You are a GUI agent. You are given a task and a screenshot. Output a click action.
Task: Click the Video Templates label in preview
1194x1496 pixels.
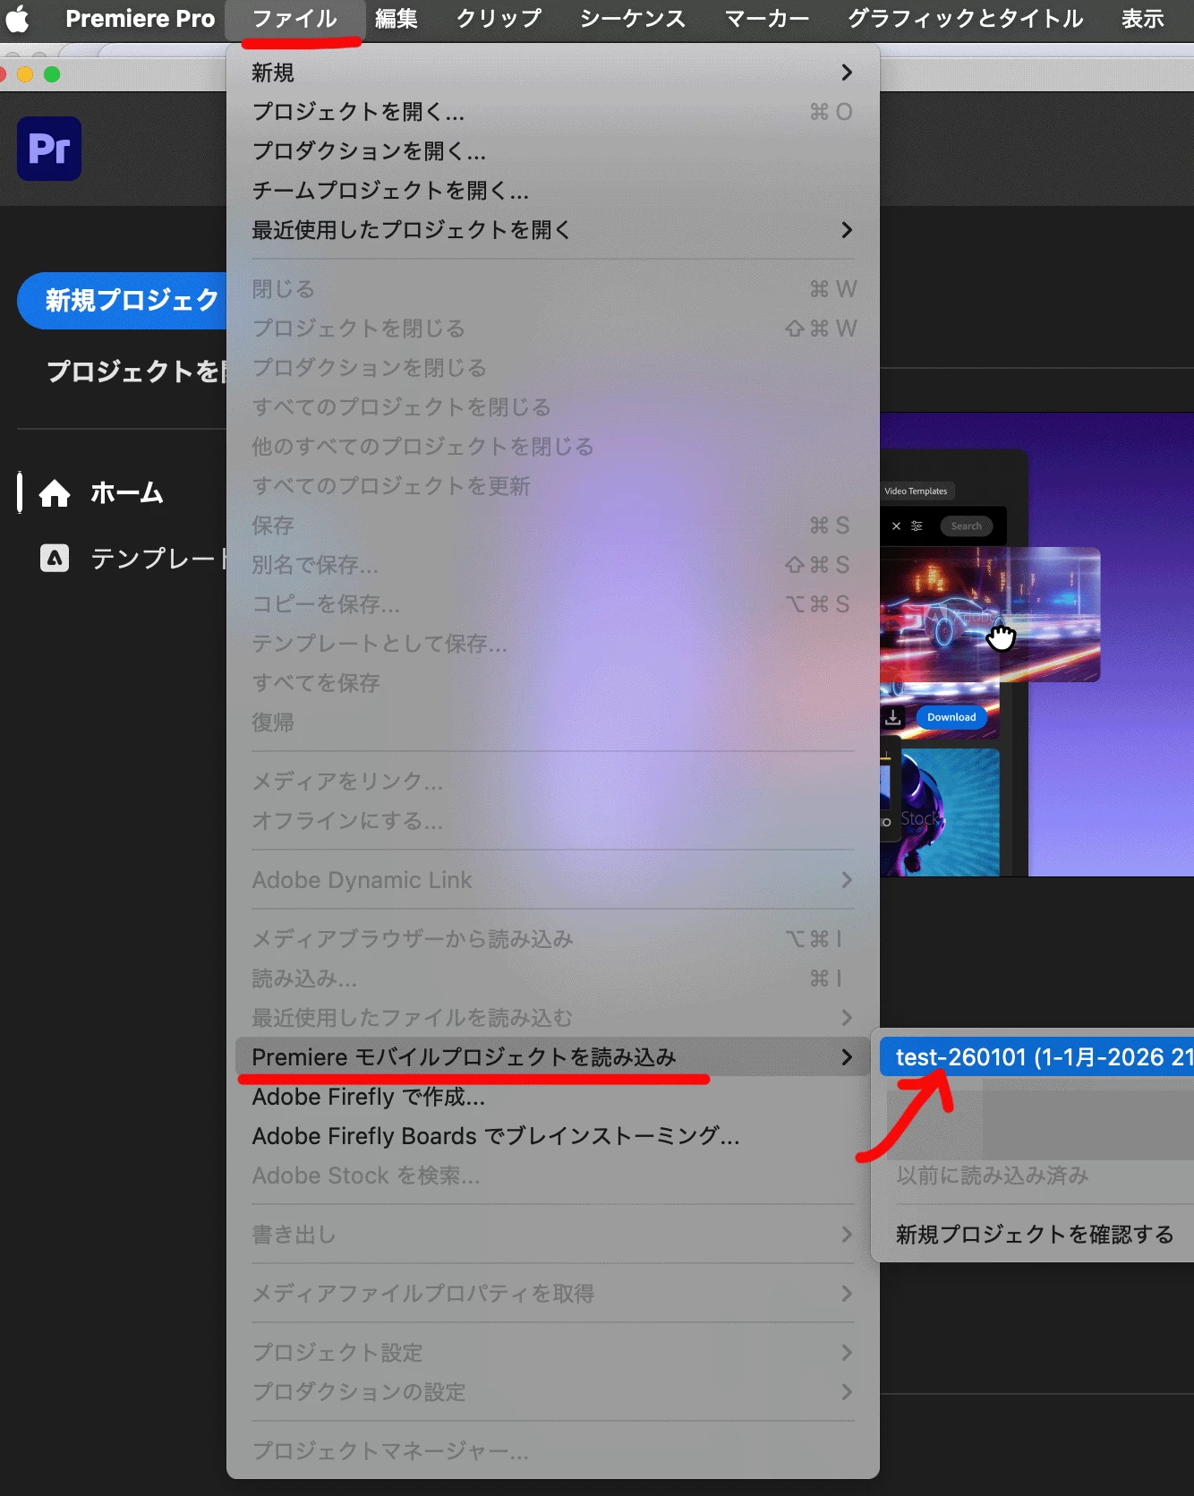coord(917,491)
